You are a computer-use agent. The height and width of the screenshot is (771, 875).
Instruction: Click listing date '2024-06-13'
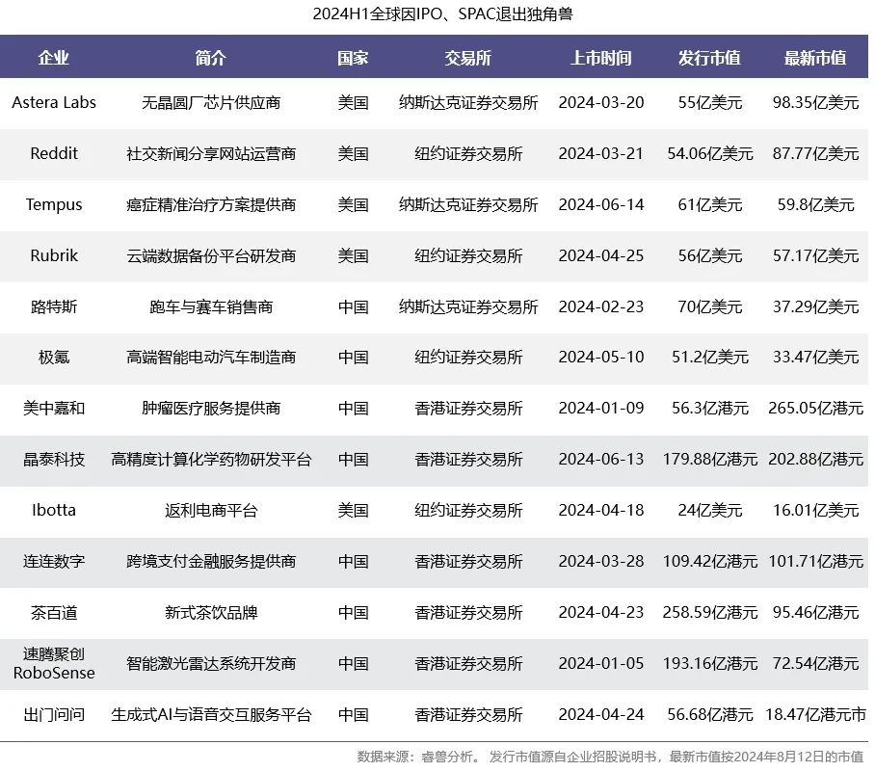point(601,460)
